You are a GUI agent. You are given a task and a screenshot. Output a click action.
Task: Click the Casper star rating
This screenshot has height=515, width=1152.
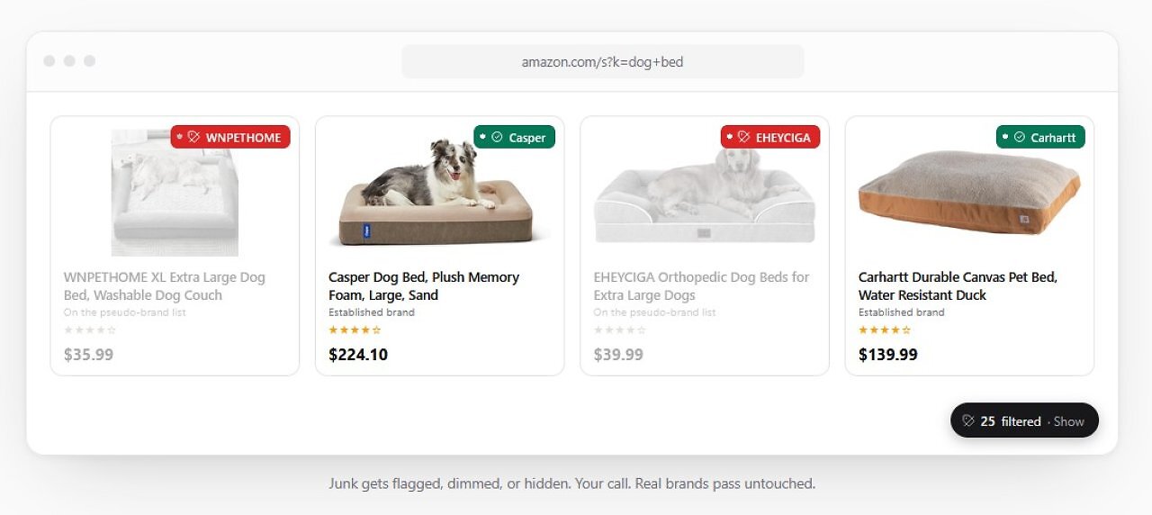(x=355, y=330)
